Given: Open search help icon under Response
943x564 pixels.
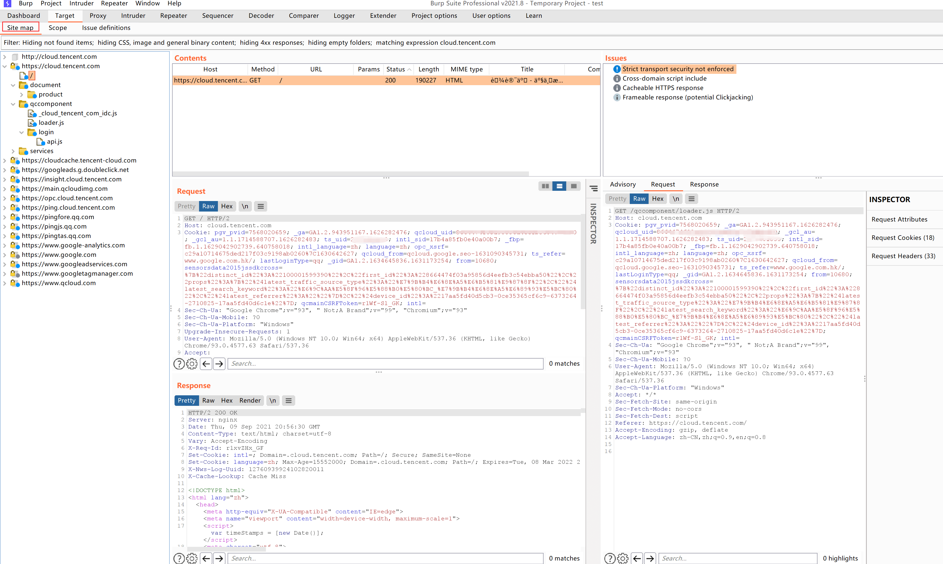Looking at the screenshot, I should pyautogui.click(x=179, y=558).
